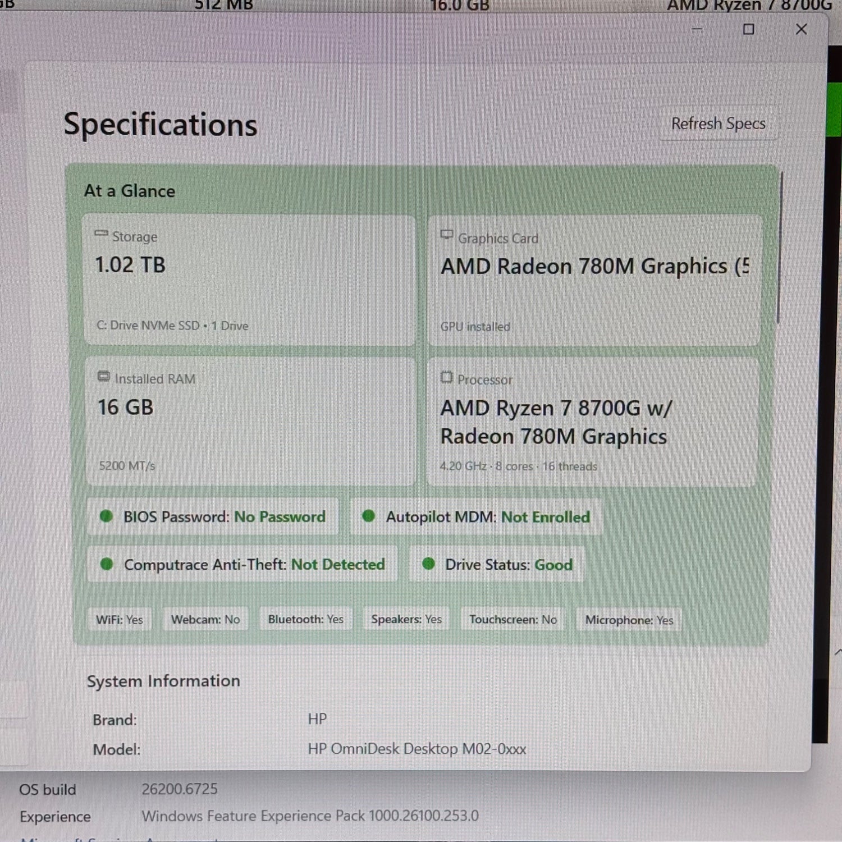Viewport: 842px width, 842px height.
Task: Click the Specifications page title
Action: pyautogui.click(x=161, y=125)
